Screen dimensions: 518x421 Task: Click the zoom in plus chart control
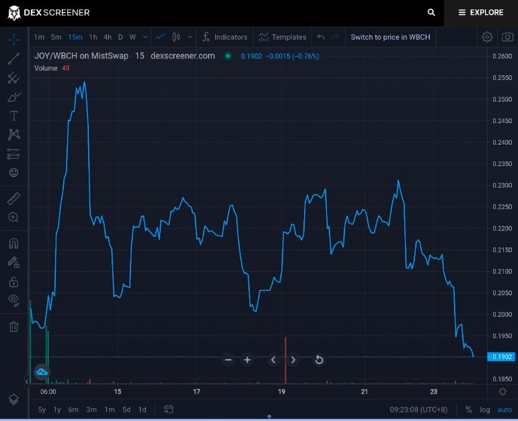247,360
